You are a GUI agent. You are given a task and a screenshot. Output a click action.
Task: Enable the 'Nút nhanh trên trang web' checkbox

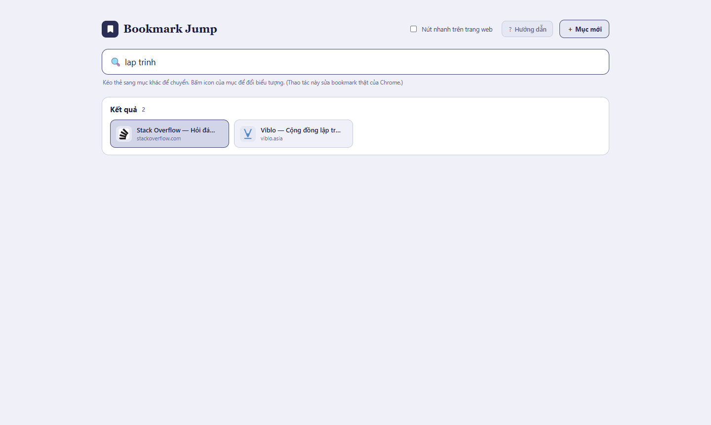tap(414, 29)
